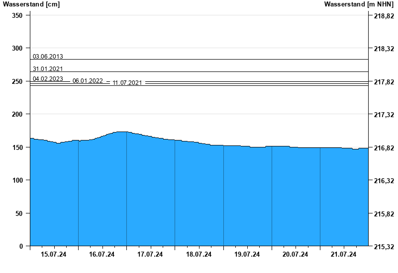Click the 03.06.2013 high-water reference label
The height and width of the screenshot is (273, 398).
48,57
